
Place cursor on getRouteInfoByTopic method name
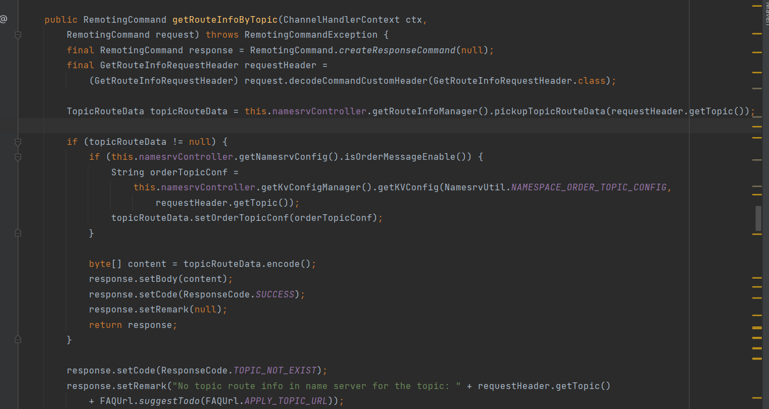(224, 20)
